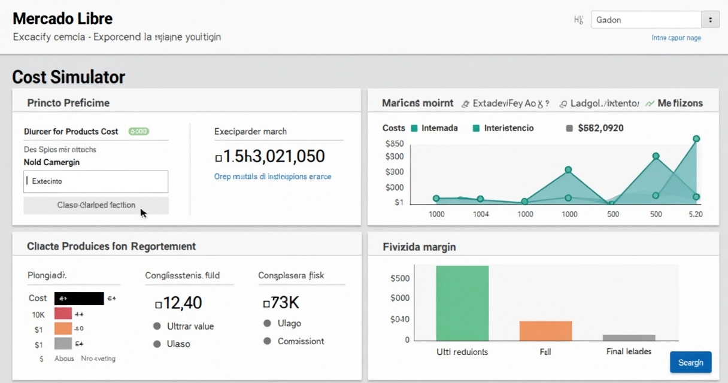Select the Ulago radio button
Viewport: 728px width, 383px height.
click(x=268, y=323)
